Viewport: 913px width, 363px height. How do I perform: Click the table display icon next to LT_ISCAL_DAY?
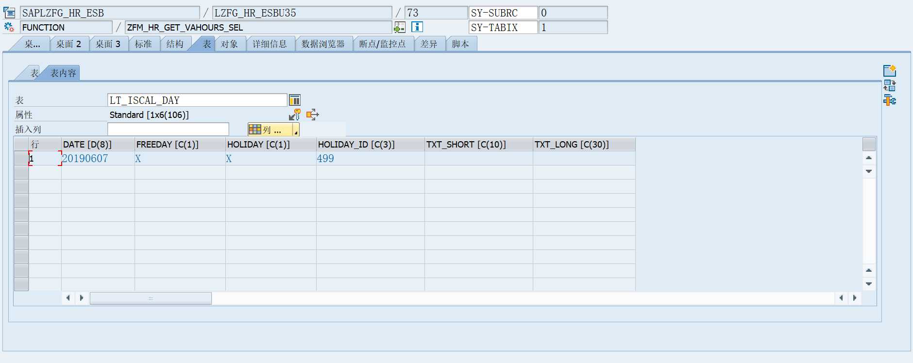[x=295, y=100]
